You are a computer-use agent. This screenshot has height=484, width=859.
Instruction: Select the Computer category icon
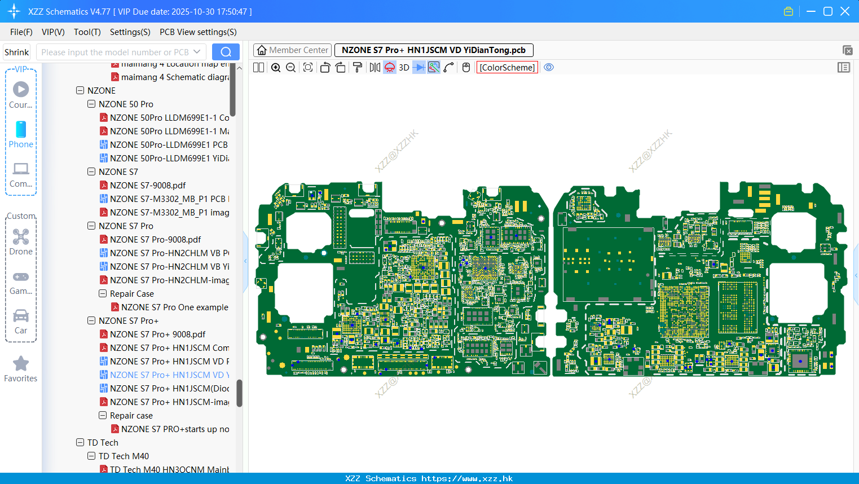click(21, 174)
